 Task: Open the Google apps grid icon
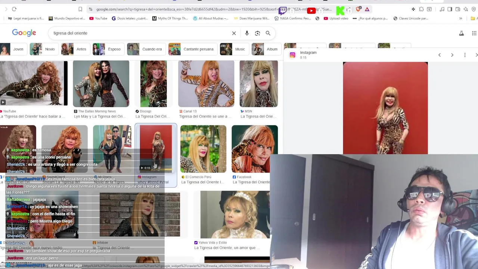point(474,33)
